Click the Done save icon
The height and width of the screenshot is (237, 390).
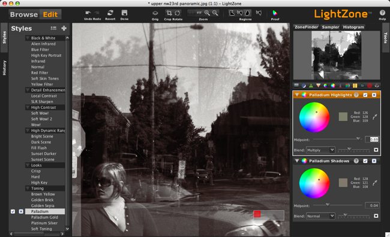pyautogui.click(x=124, y=13)
